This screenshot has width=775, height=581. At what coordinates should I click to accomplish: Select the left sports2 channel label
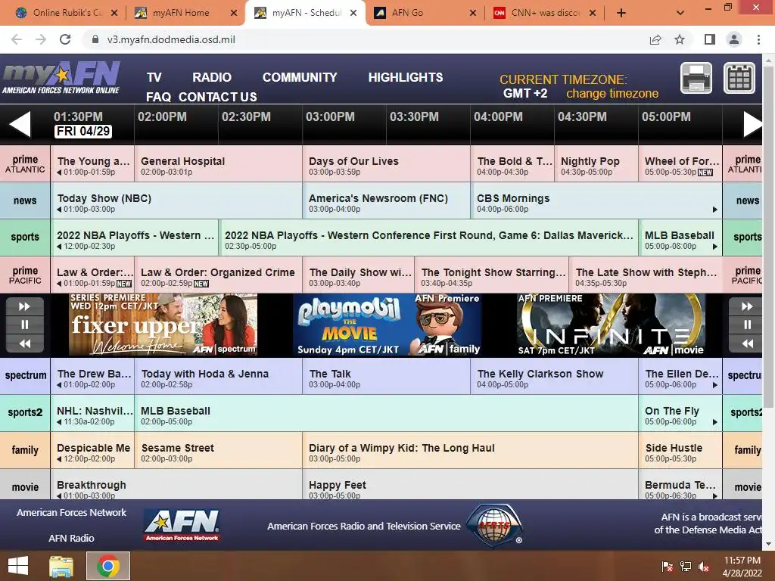25,412
